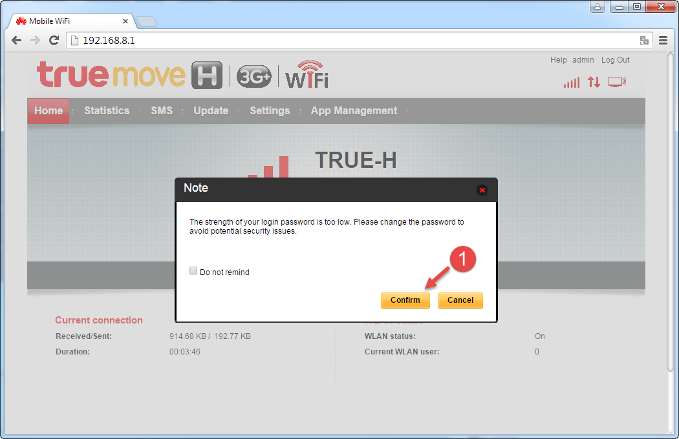Click the Mobile WiFi tab title
The width and height of the screenshot is (679, 439).
click(49, 21)
